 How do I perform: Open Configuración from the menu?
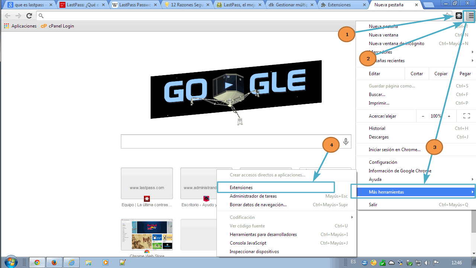(x=416, y=162)
